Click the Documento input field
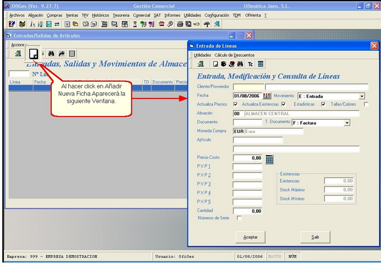Viewport: 381px width, 263px height. click(247, 122)
